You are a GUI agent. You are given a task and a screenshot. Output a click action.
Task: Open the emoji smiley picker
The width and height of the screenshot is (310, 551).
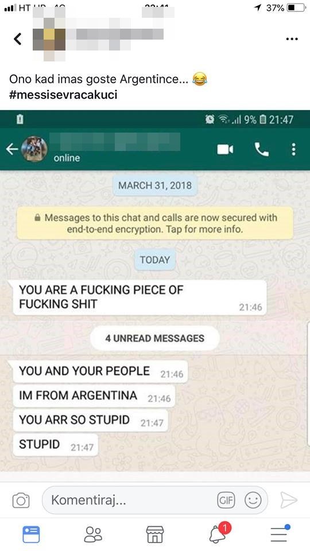(x=253, y=500)
